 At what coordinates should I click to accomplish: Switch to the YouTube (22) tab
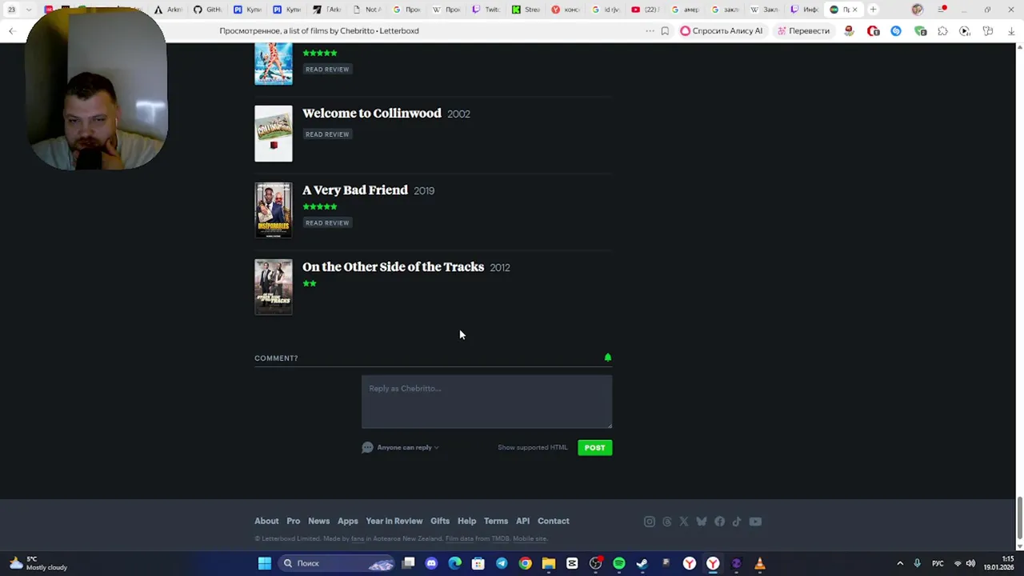pyautogui.click(x=646, y=10)
